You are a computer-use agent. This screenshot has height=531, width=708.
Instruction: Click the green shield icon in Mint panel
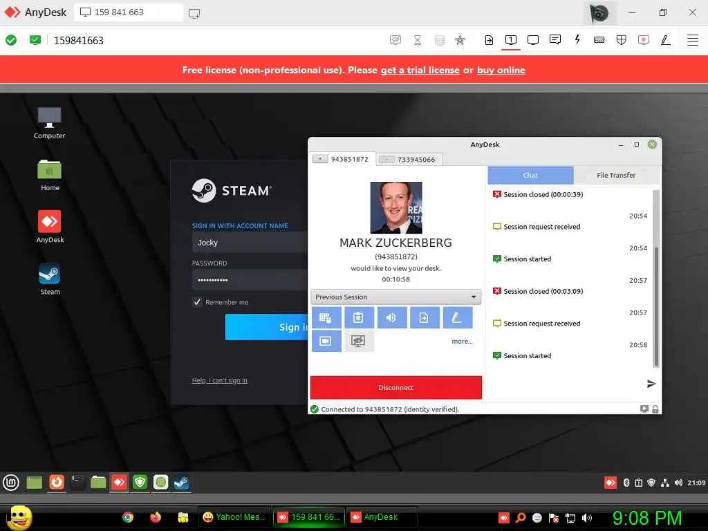pos(140,483)
